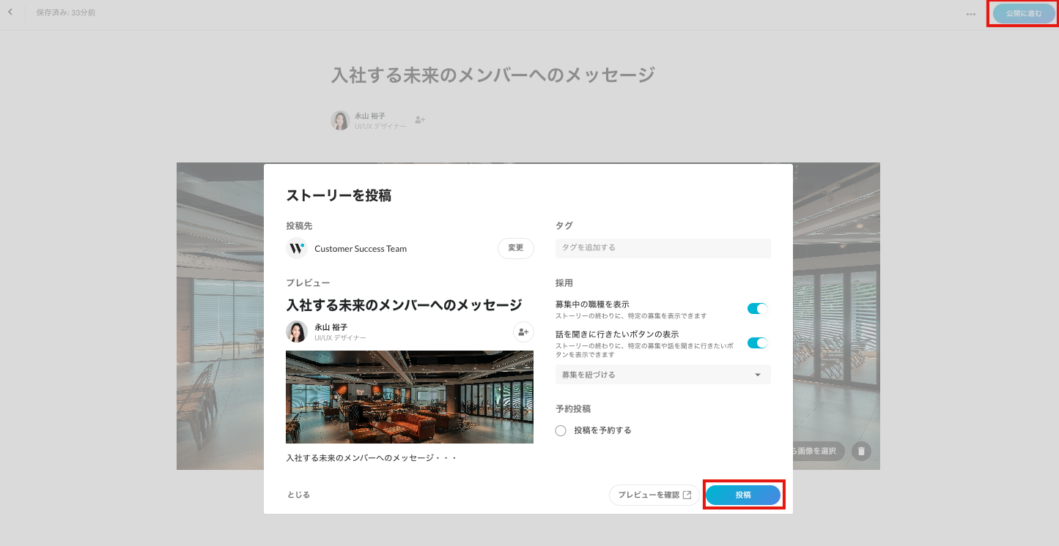Click the blue 投稿 button
The width and height of the screenshot is (1059, 546).
[743, 495]
